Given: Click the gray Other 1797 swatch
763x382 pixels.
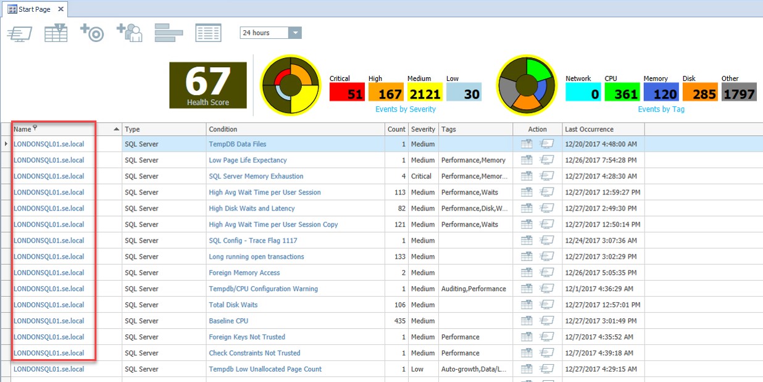Looking at the screenshot, I should tap(739, 92).
